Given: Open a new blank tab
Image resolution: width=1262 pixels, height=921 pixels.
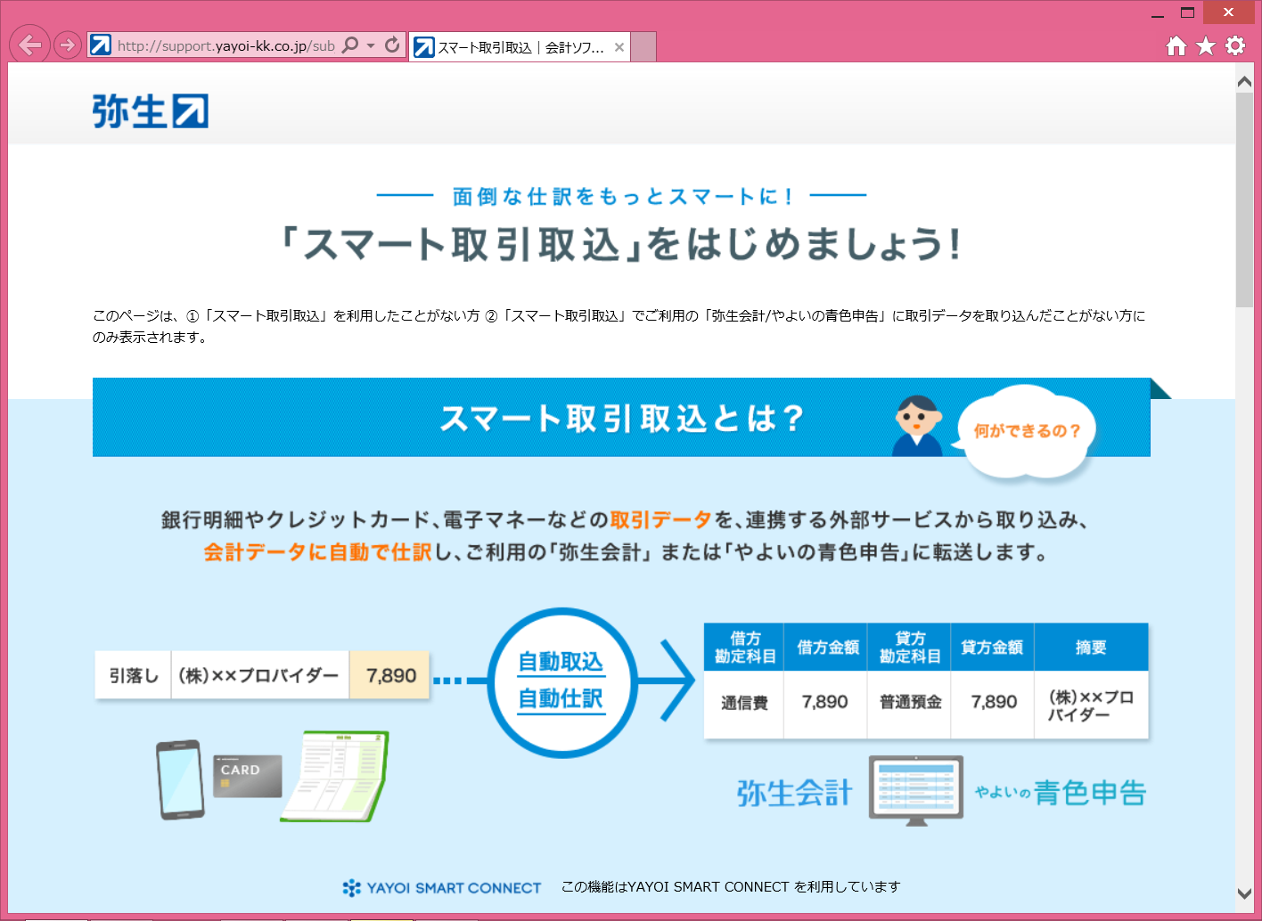Looking at the screenshot, I should coord(643,47).
